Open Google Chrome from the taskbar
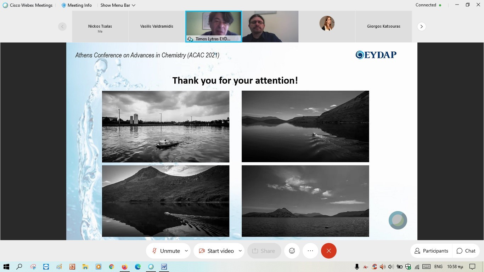The width and height of the screenshot is (484, 272). 111,267
